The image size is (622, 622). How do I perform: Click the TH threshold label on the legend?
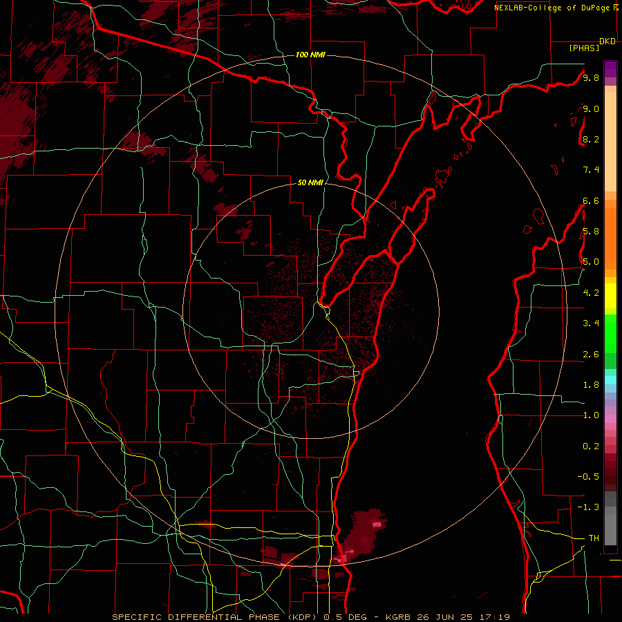click(x=594, y=538)
